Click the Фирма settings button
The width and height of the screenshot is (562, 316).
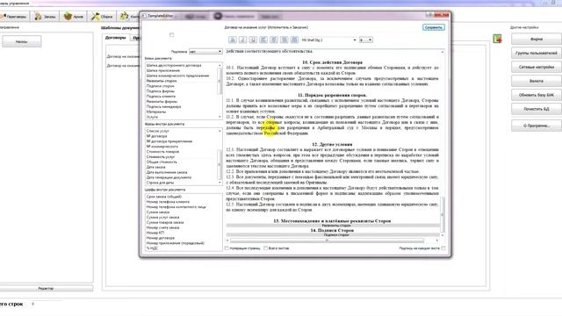point(537,39)
